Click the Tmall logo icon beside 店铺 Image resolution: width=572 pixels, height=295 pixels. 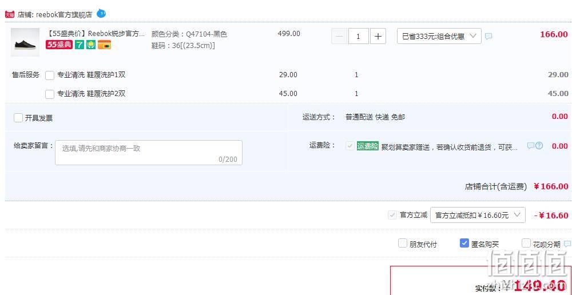tap(10, 15)
